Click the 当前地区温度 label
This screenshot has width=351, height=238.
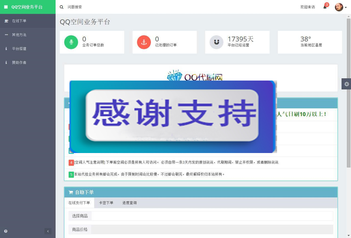[311, 45]
